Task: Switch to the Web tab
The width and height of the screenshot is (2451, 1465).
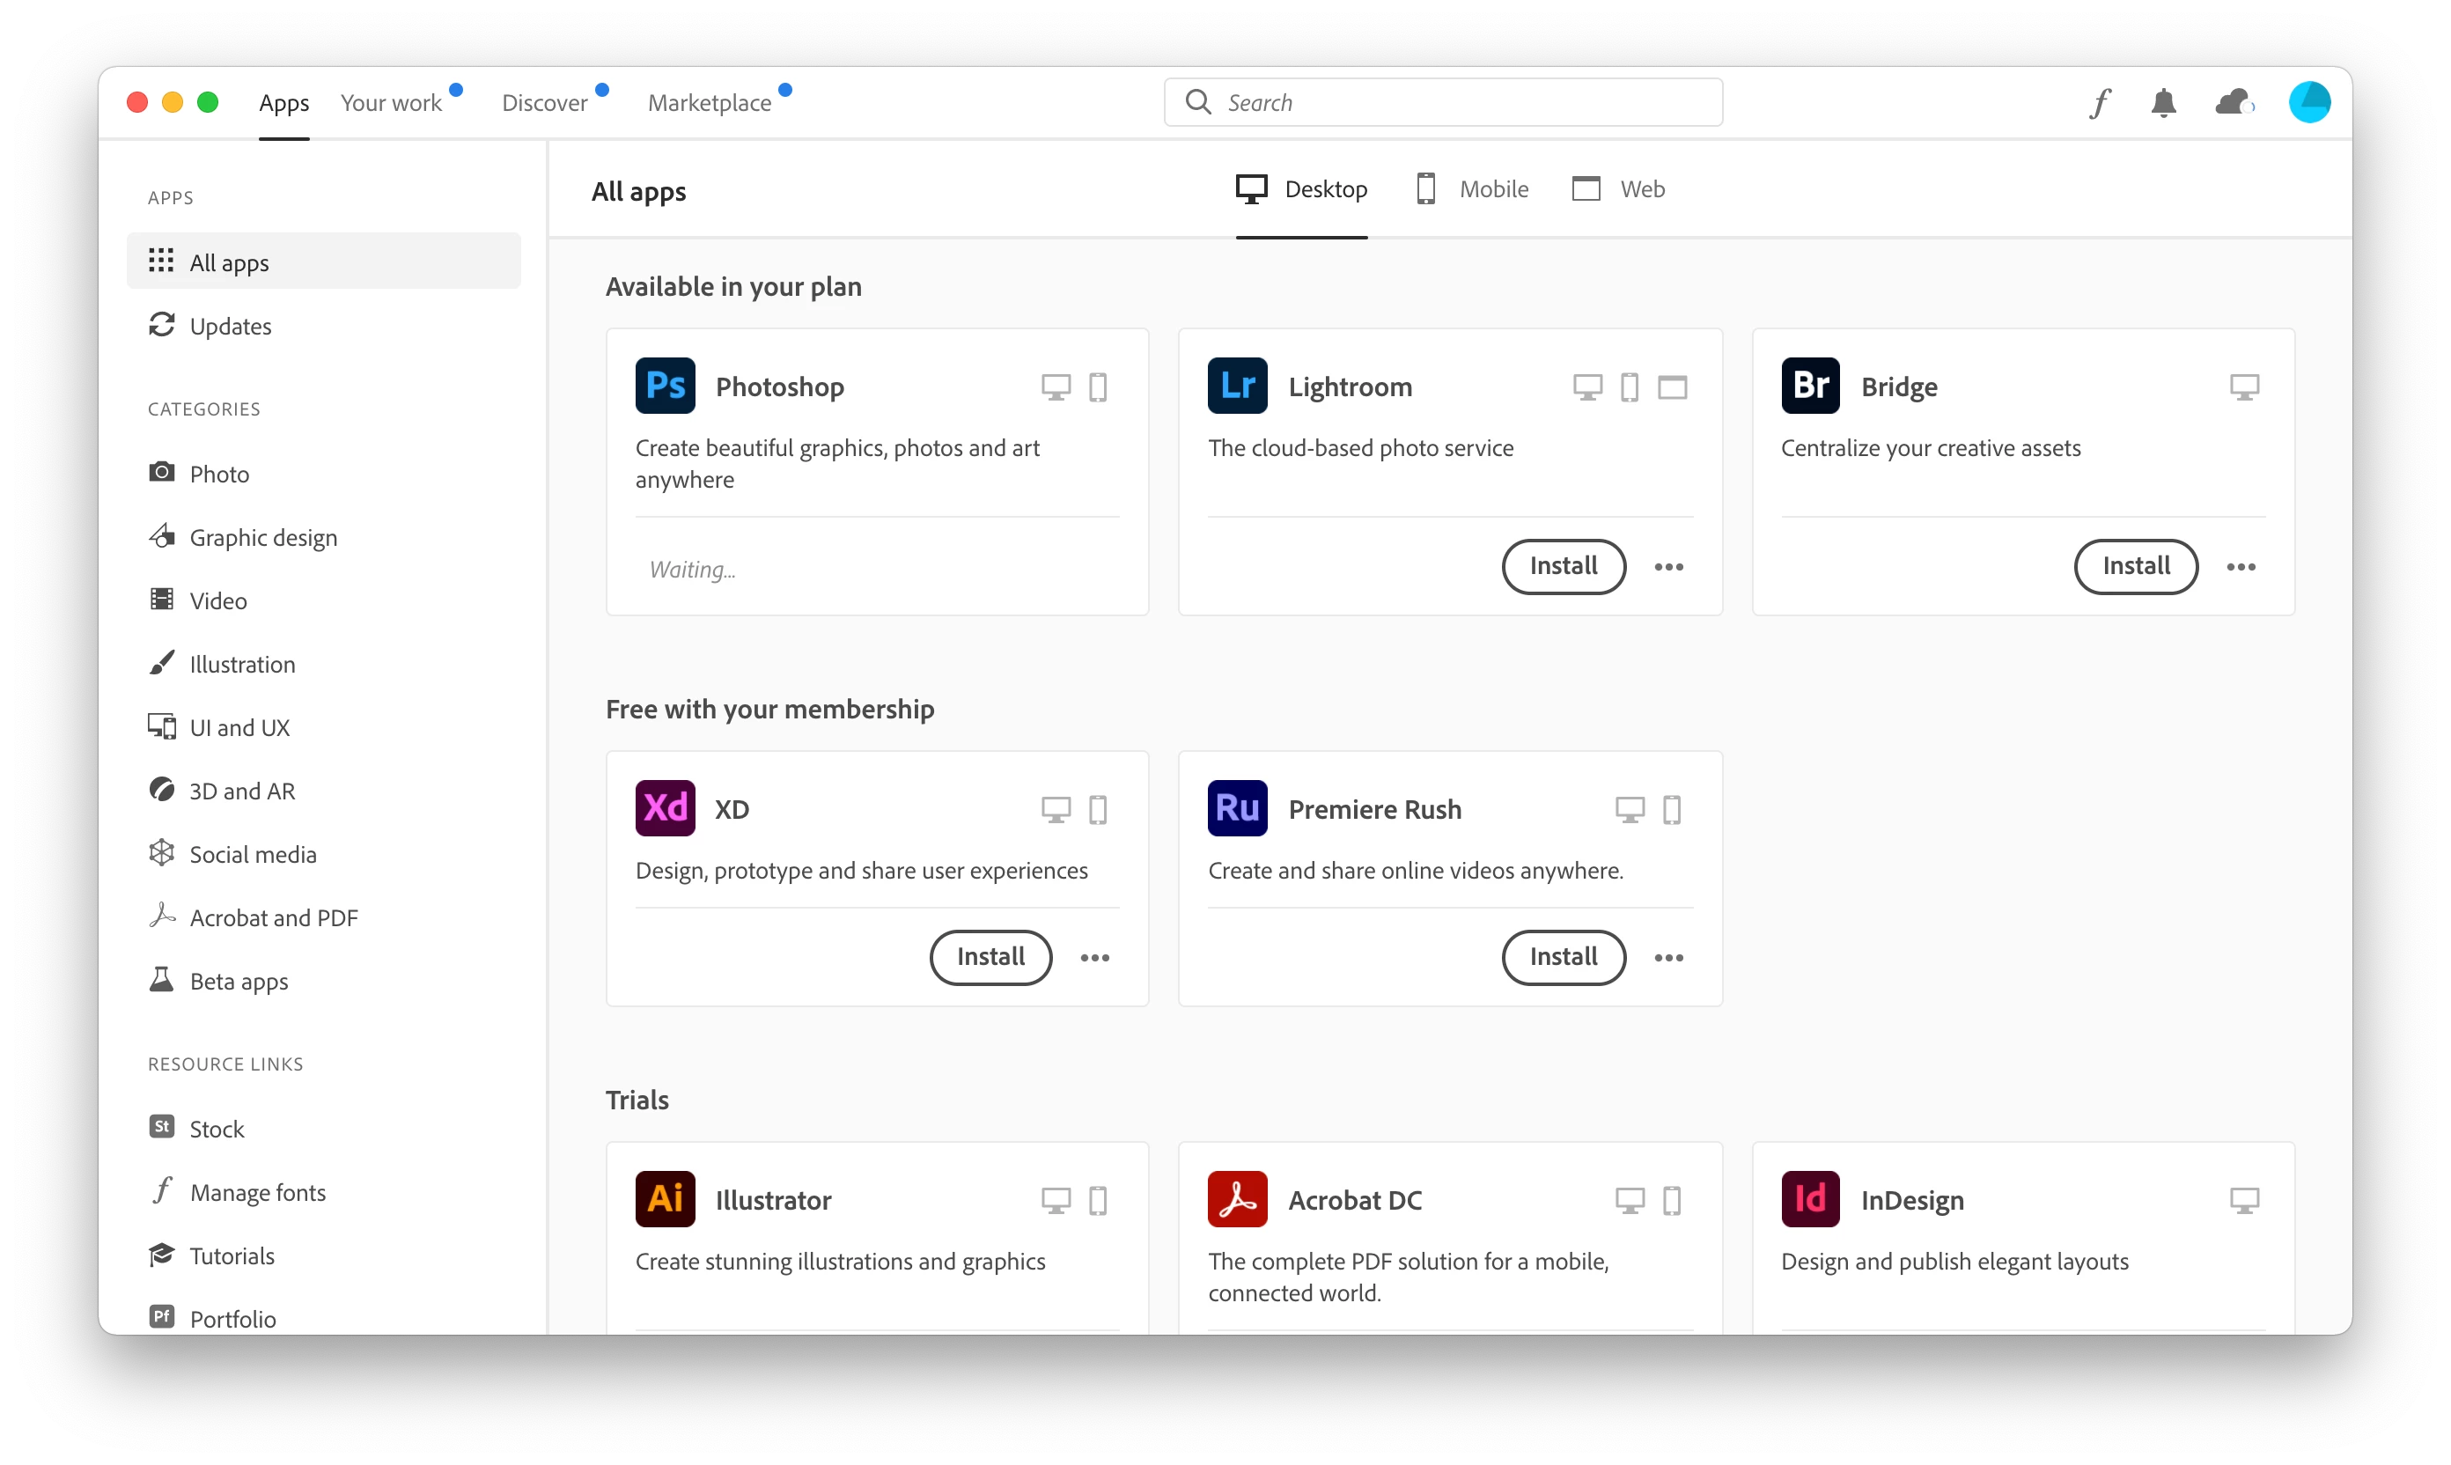Action: pyautogui.click(x=1619, y=188)
